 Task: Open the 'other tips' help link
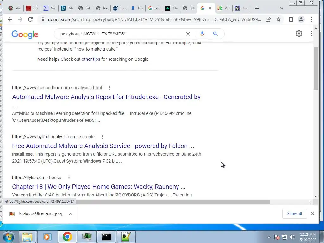[91, 59]
